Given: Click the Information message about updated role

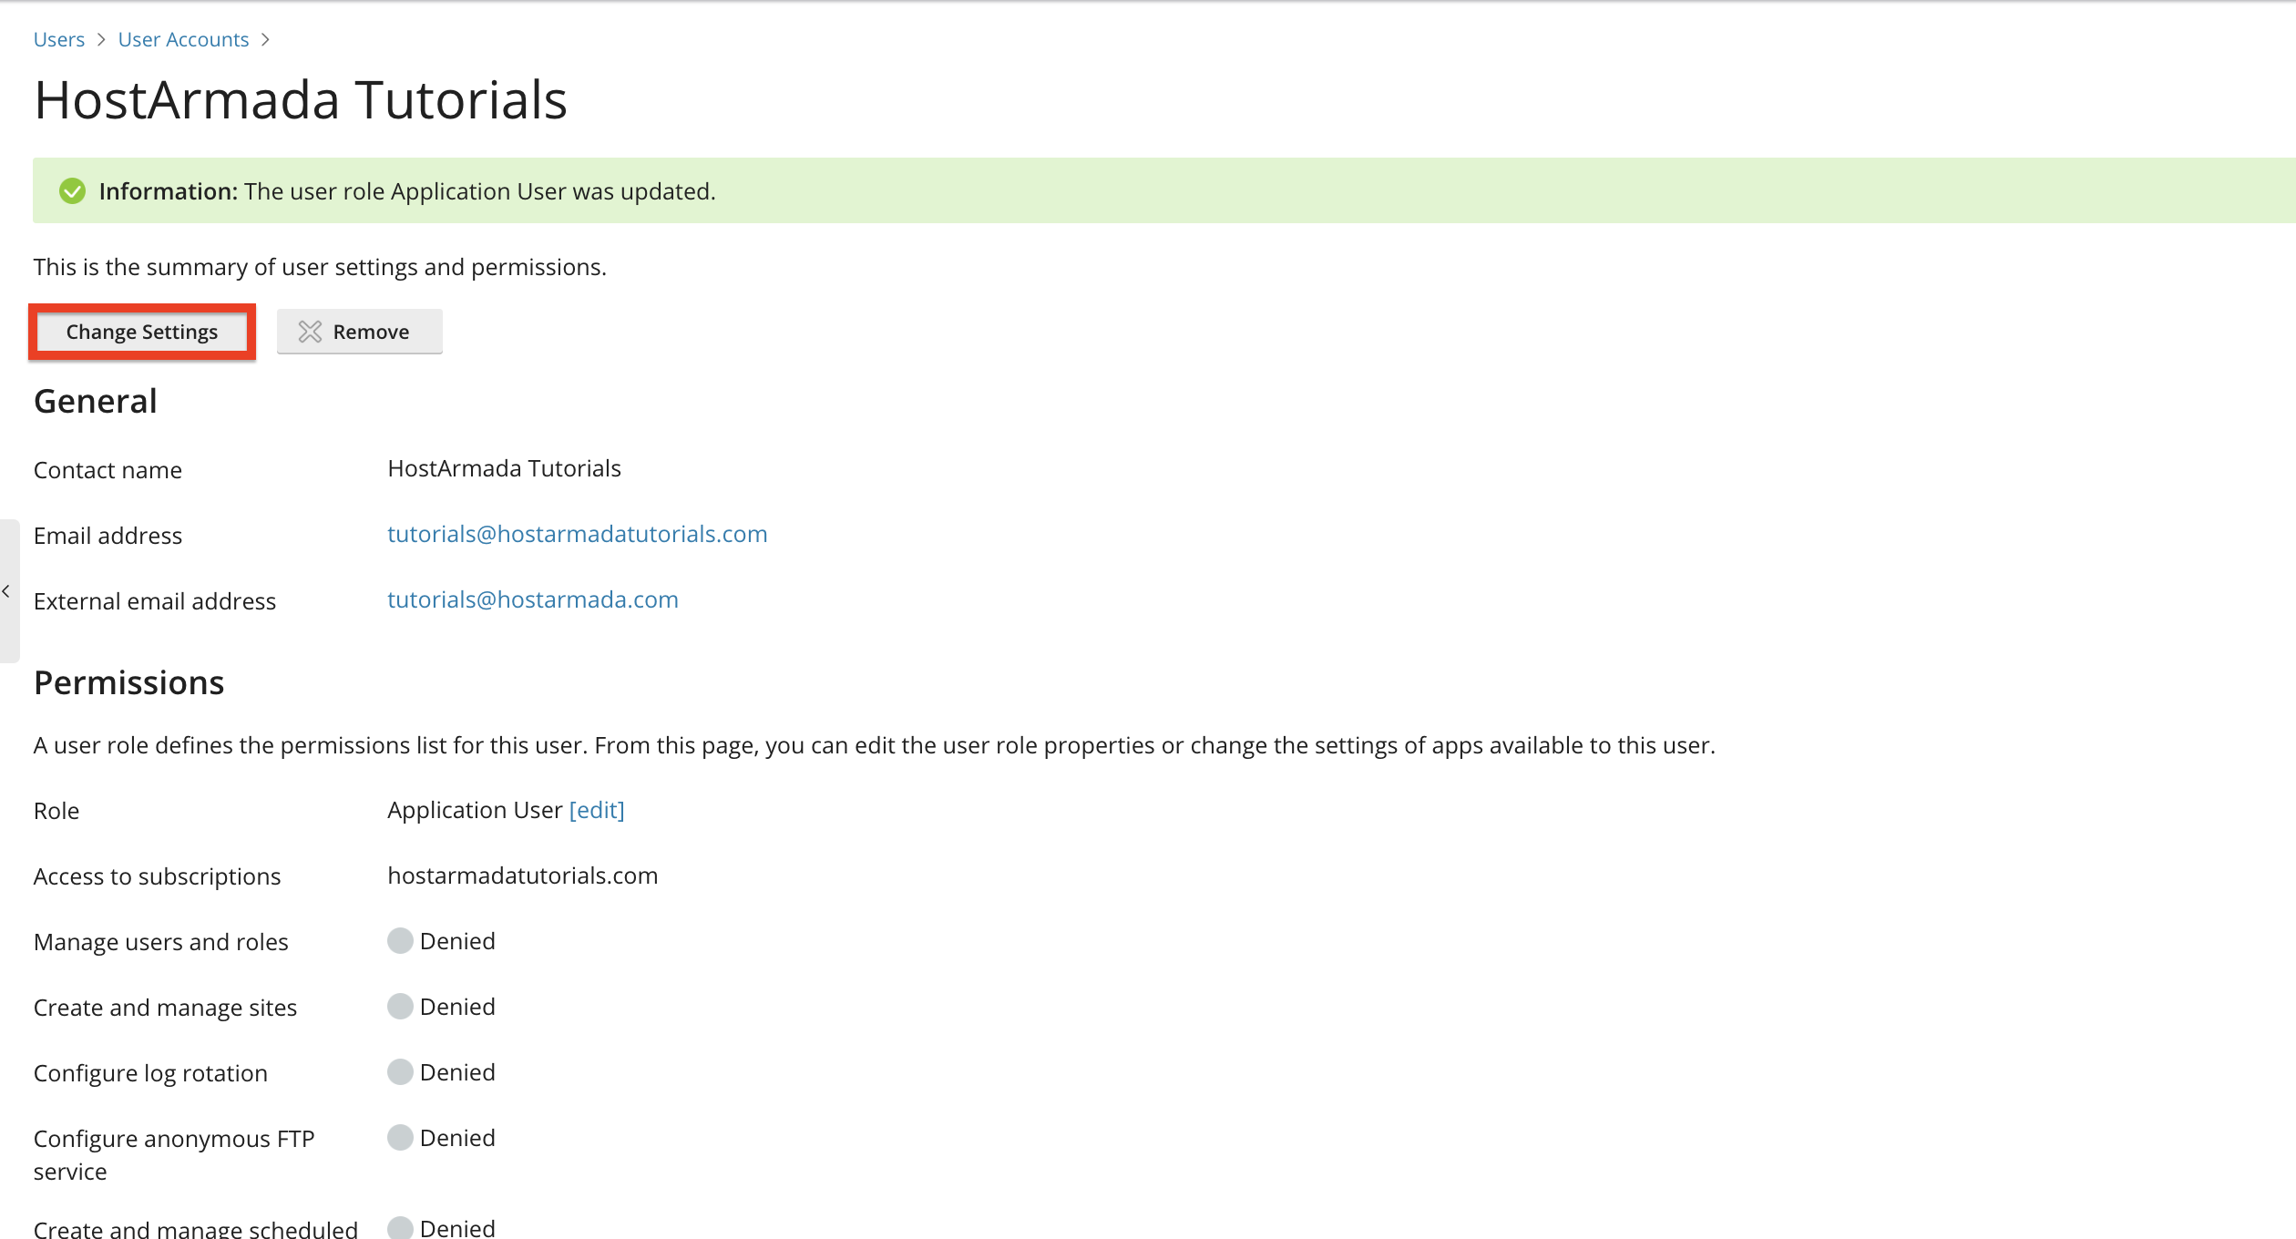Looking at the screenshot, I should 407,191.
